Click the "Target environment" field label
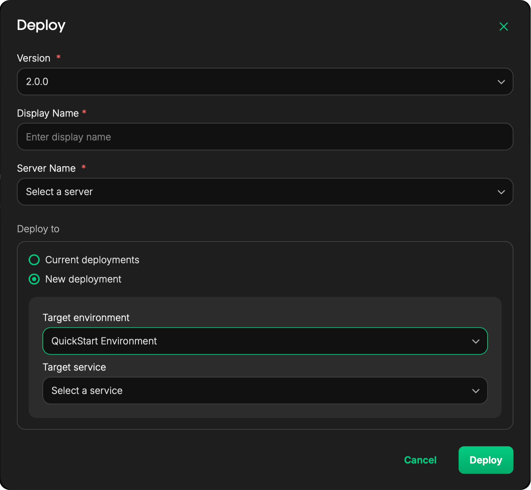Image resolution: width=531 pixels, height=490 pixels. coord(86,318)
